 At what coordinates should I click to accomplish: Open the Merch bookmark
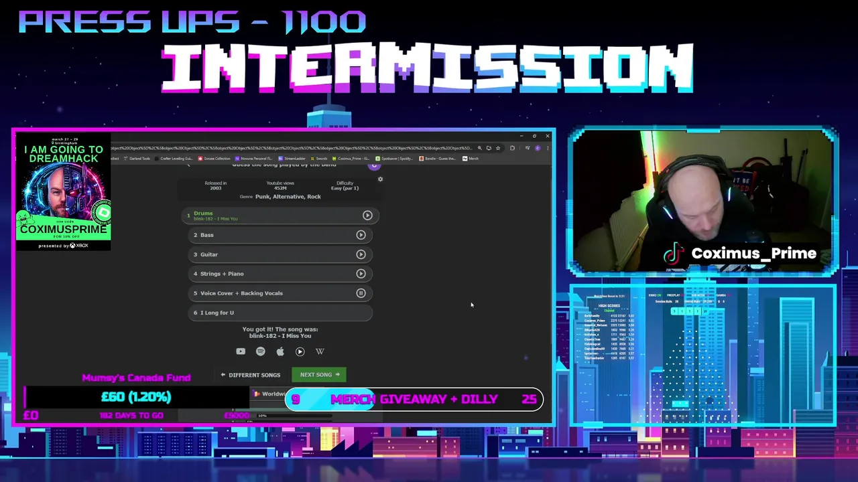(470, 159)
